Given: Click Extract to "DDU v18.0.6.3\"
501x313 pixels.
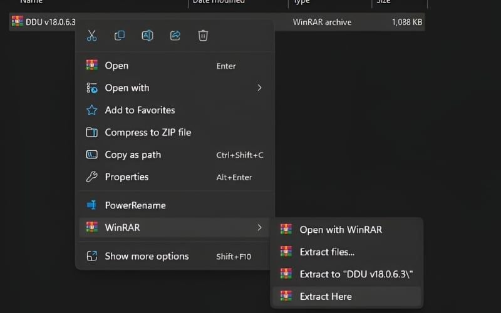Looking at the screenshot, I should point(356,274).
